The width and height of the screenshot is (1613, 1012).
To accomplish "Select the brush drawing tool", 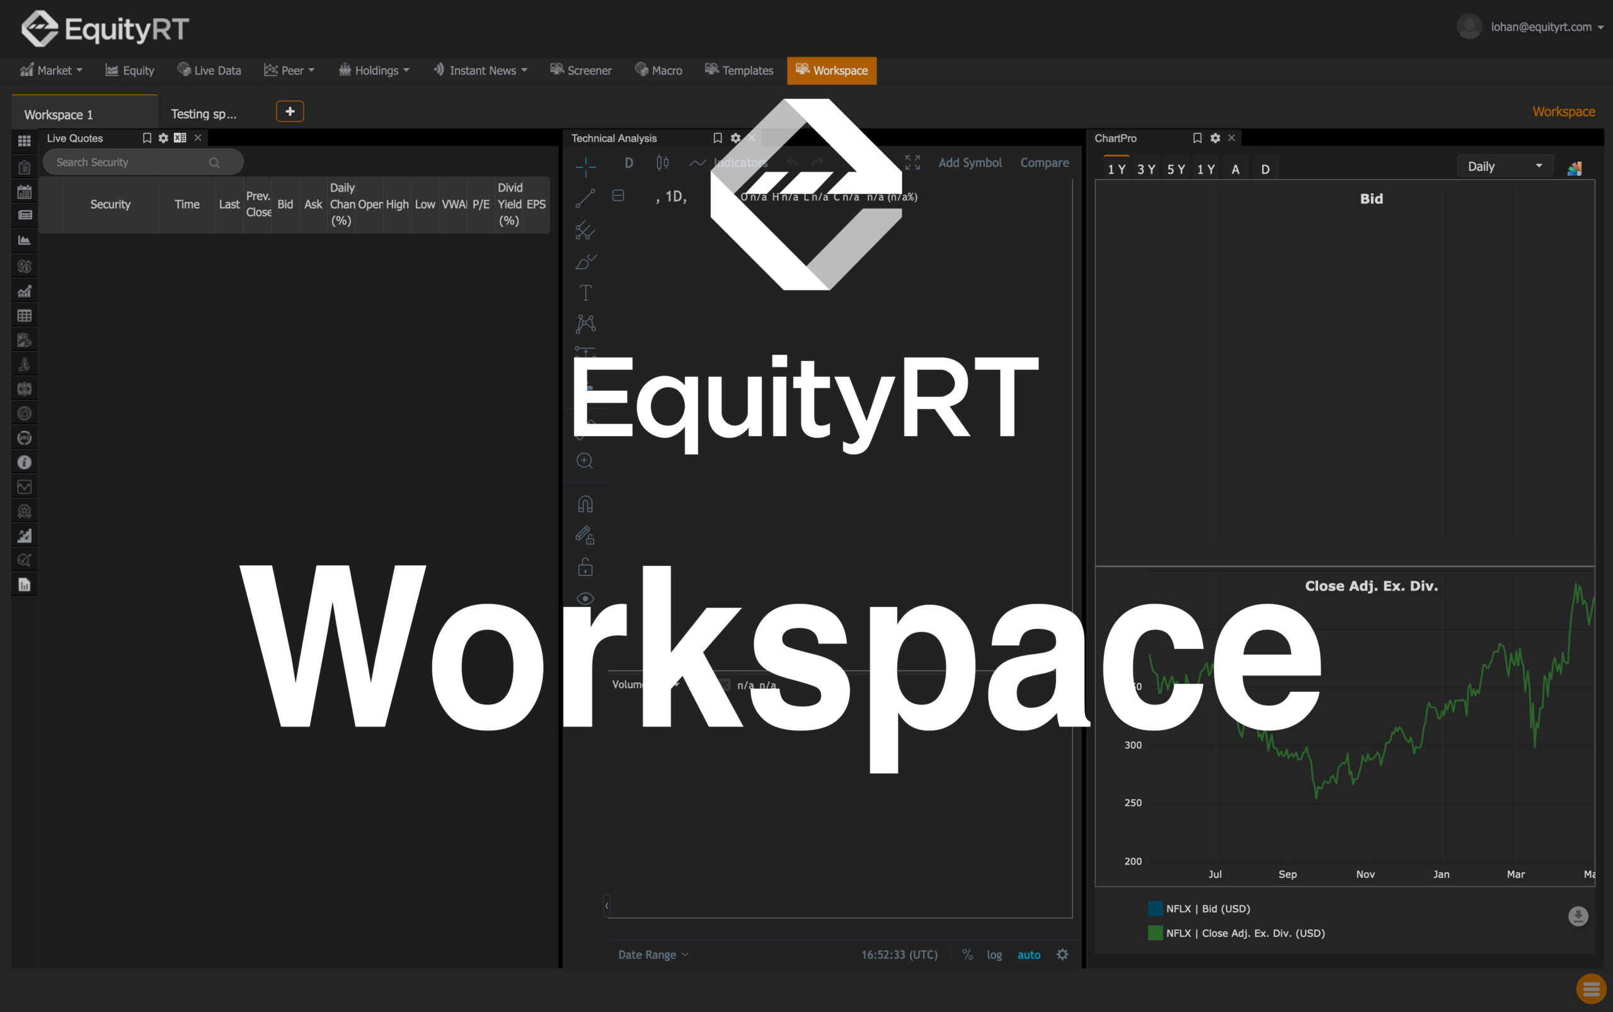I will coord(585,262).
